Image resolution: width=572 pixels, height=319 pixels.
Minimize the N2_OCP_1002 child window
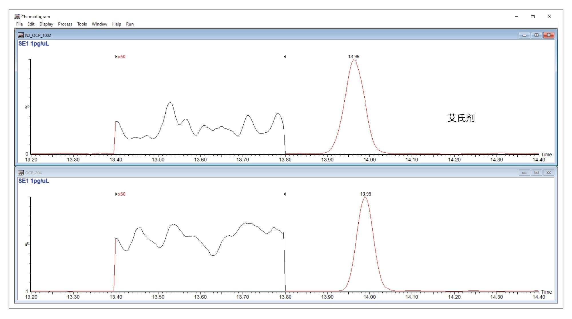(x=524, y=35)
